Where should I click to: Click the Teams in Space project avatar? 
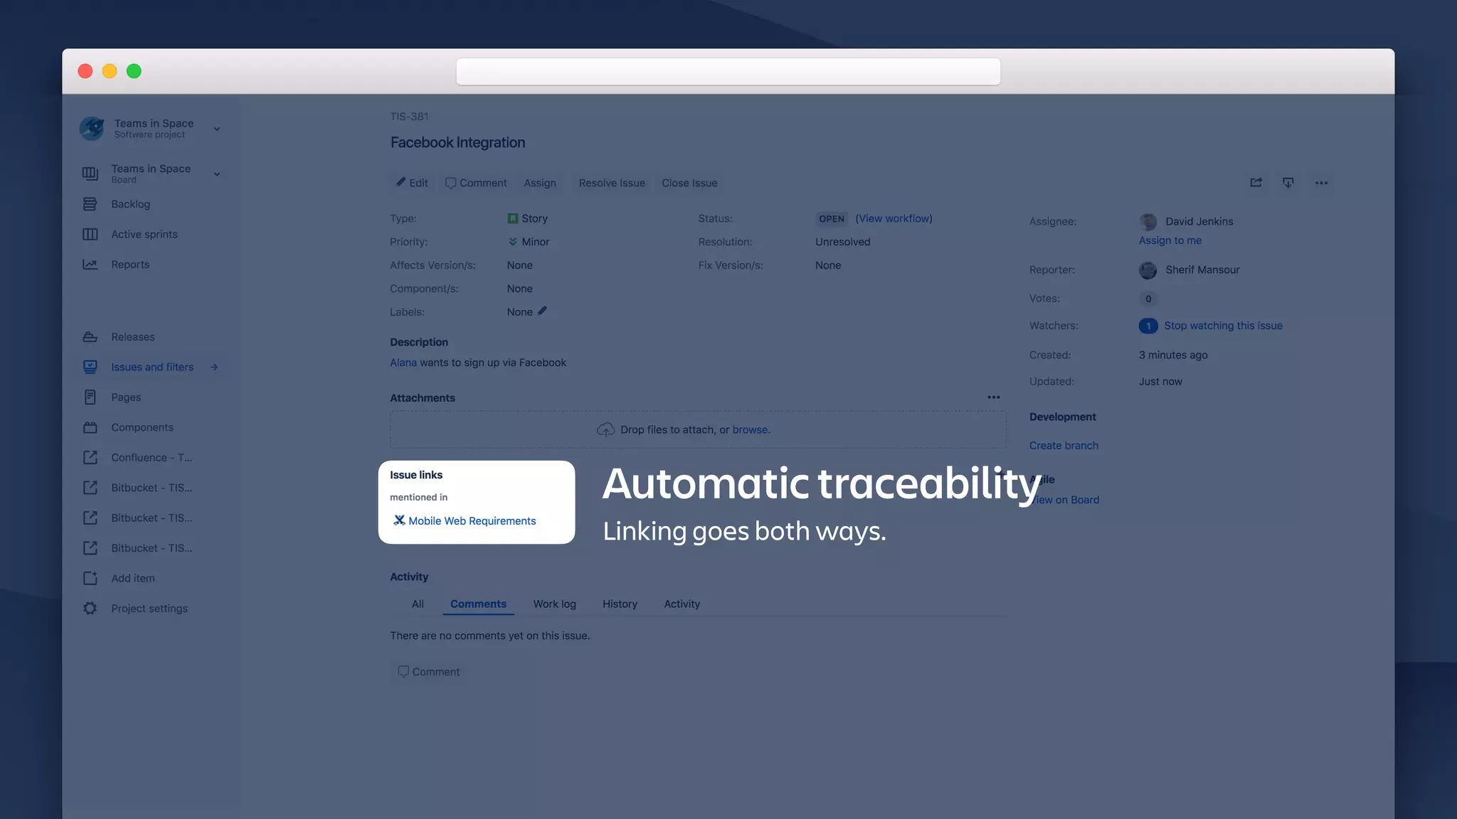92,129
